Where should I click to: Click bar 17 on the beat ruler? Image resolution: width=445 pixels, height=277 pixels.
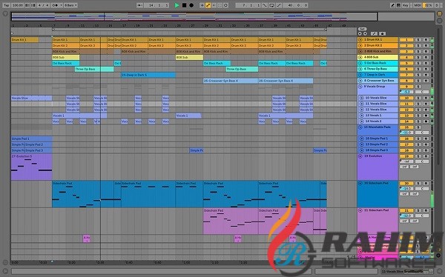click(x=124, y=25)
